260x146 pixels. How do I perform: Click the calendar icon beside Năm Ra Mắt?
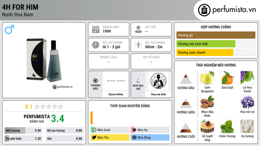96,29
